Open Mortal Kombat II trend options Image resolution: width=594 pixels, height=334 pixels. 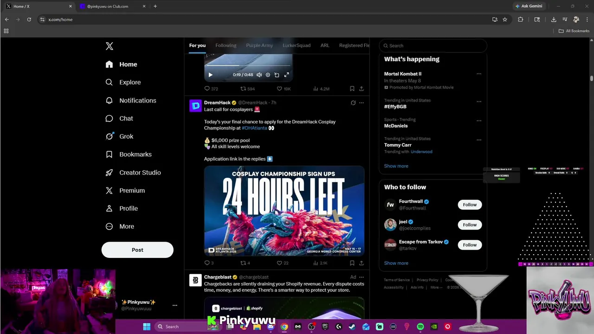click(x=479, y=74)
